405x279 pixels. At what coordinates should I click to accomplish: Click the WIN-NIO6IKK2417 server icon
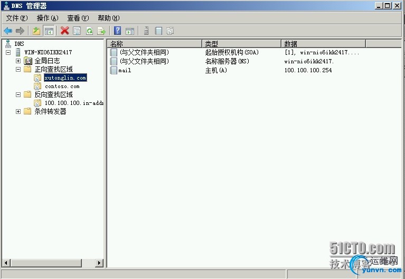(x=18, y=52)
